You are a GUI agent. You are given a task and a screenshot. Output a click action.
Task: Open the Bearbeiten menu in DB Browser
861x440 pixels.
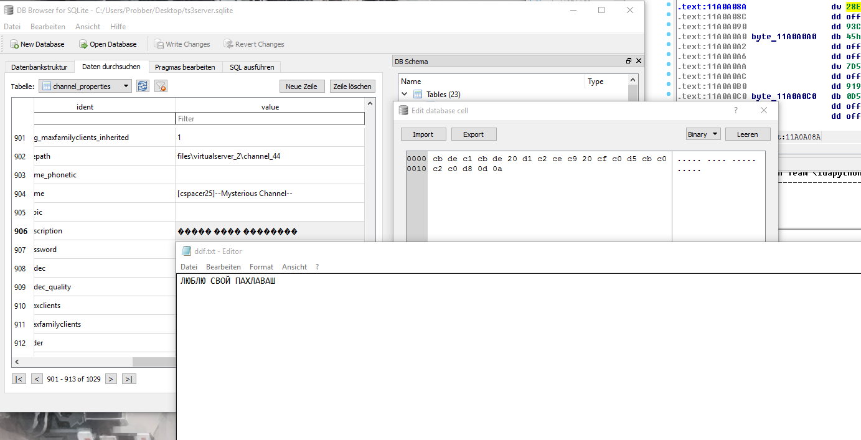[48, 27]
